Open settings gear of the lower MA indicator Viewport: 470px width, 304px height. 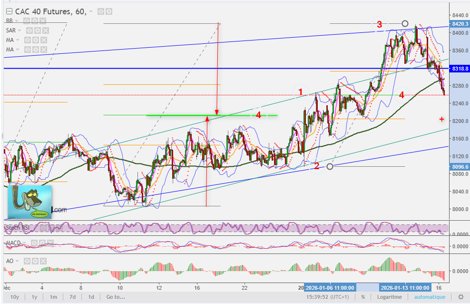[x=36, y=50]
